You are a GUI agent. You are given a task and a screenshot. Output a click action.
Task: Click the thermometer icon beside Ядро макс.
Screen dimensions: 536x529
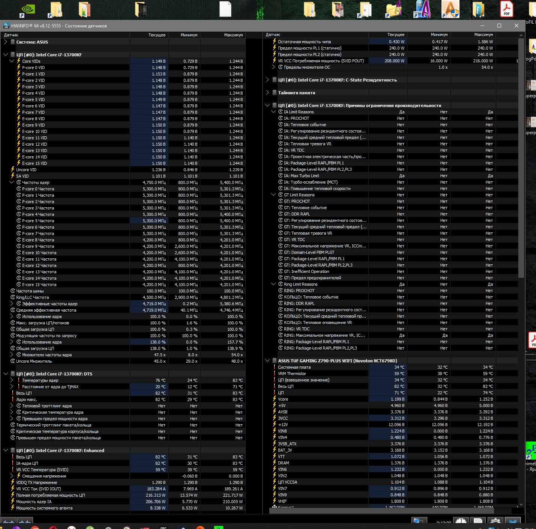point(12,399)
